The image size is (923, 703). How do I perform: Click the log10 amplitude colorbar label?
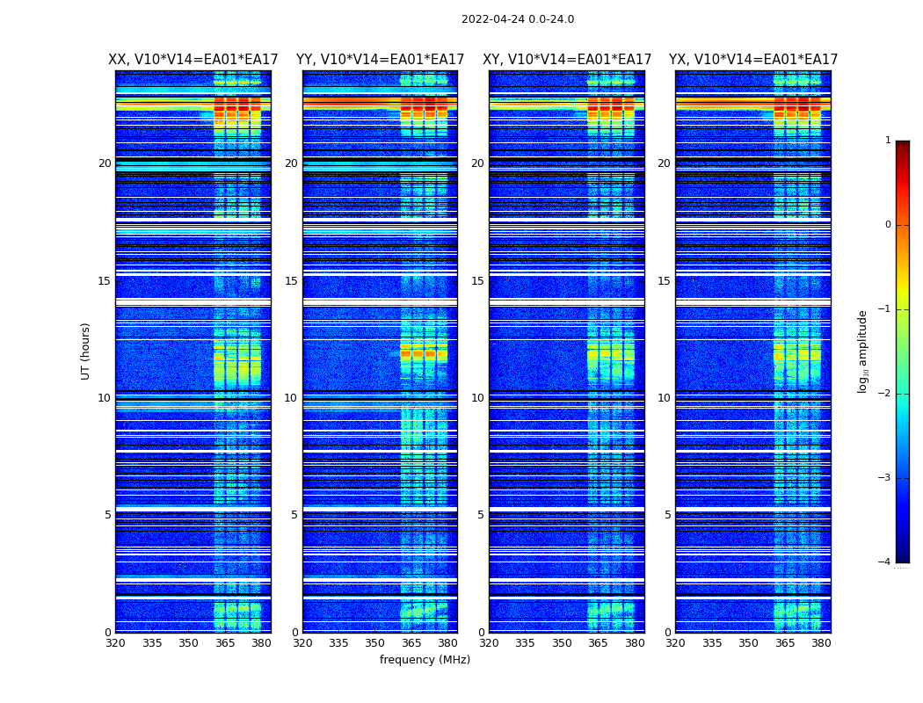(863, 351)
